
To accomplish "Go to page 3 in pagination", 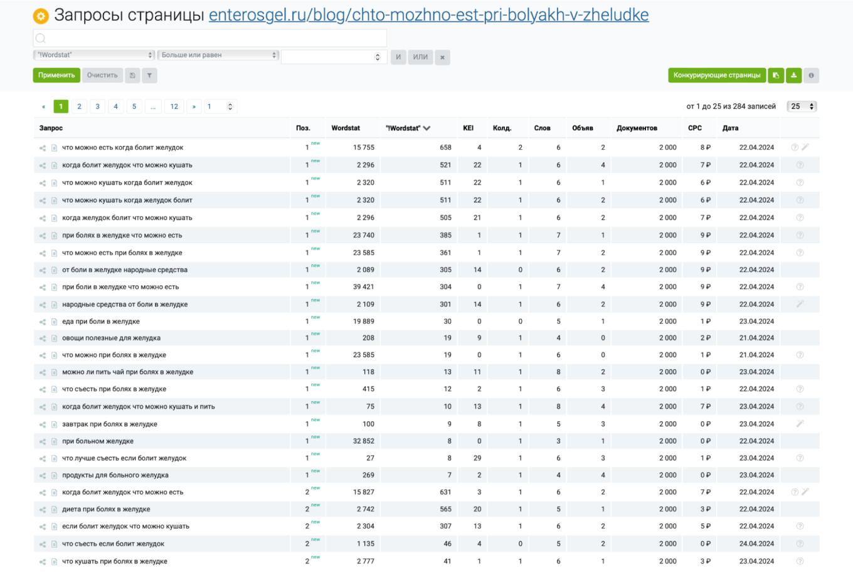I will coord(97,107).
